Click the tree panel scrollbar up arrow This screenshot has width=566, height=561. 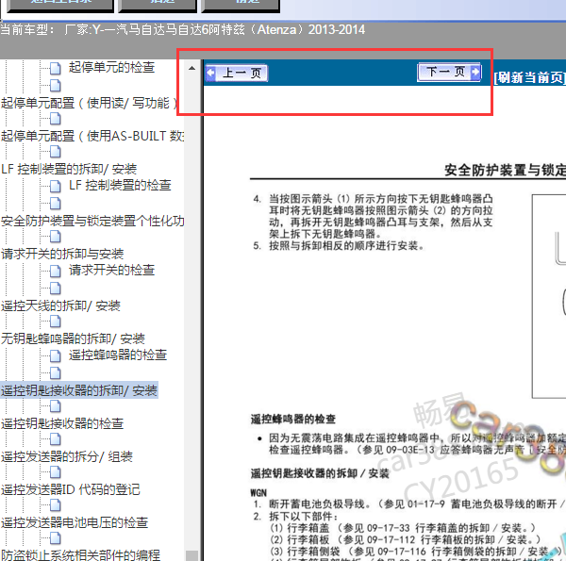point(192,68)
